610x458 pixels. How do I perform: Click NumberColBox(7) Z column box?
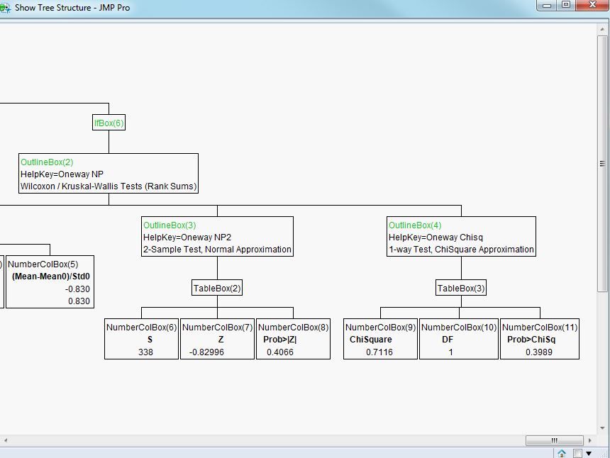pos(218,339)
